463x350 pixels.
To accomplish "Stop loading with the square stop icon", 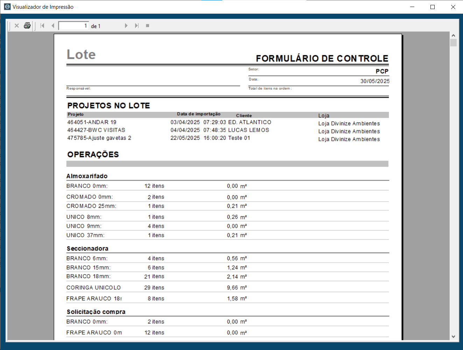I will tap(148, 25).
